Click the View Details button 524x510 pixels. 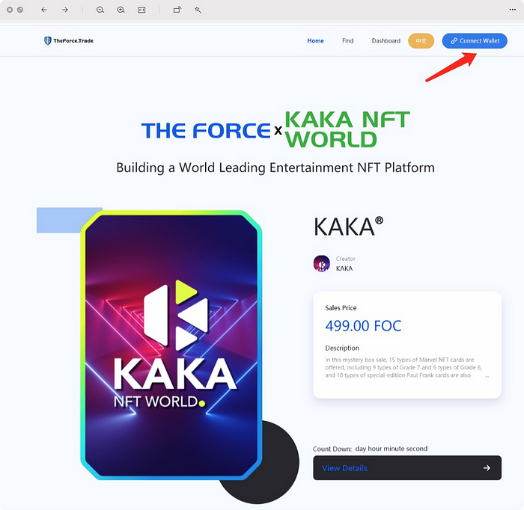pos(407,468)
